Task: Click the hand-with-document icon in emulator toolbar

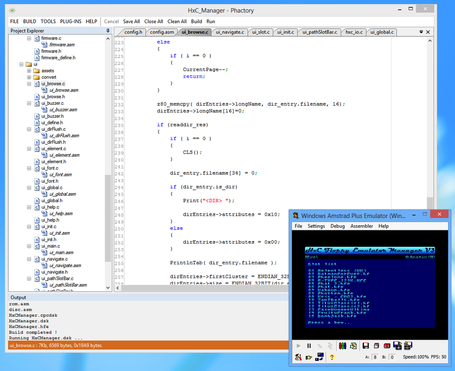Action: (353, 346)
